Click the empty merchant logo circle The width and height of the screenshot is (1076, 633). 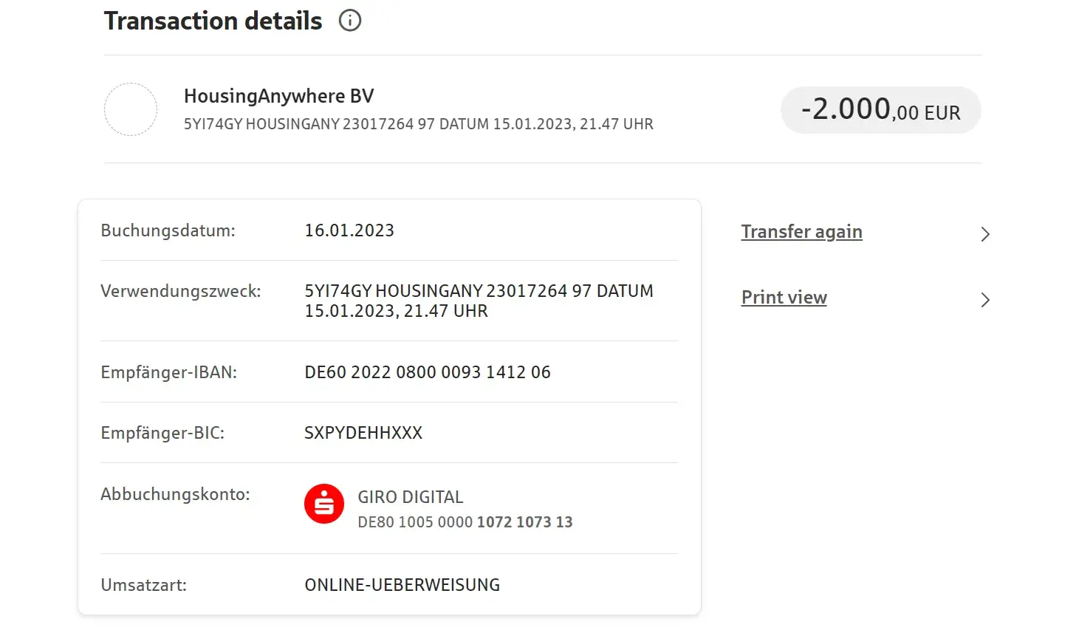click(x=131, y=109)
